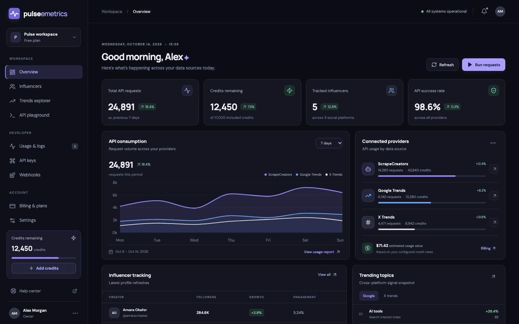Click Credits remaining bolt icon in stat card

point(289,90)
